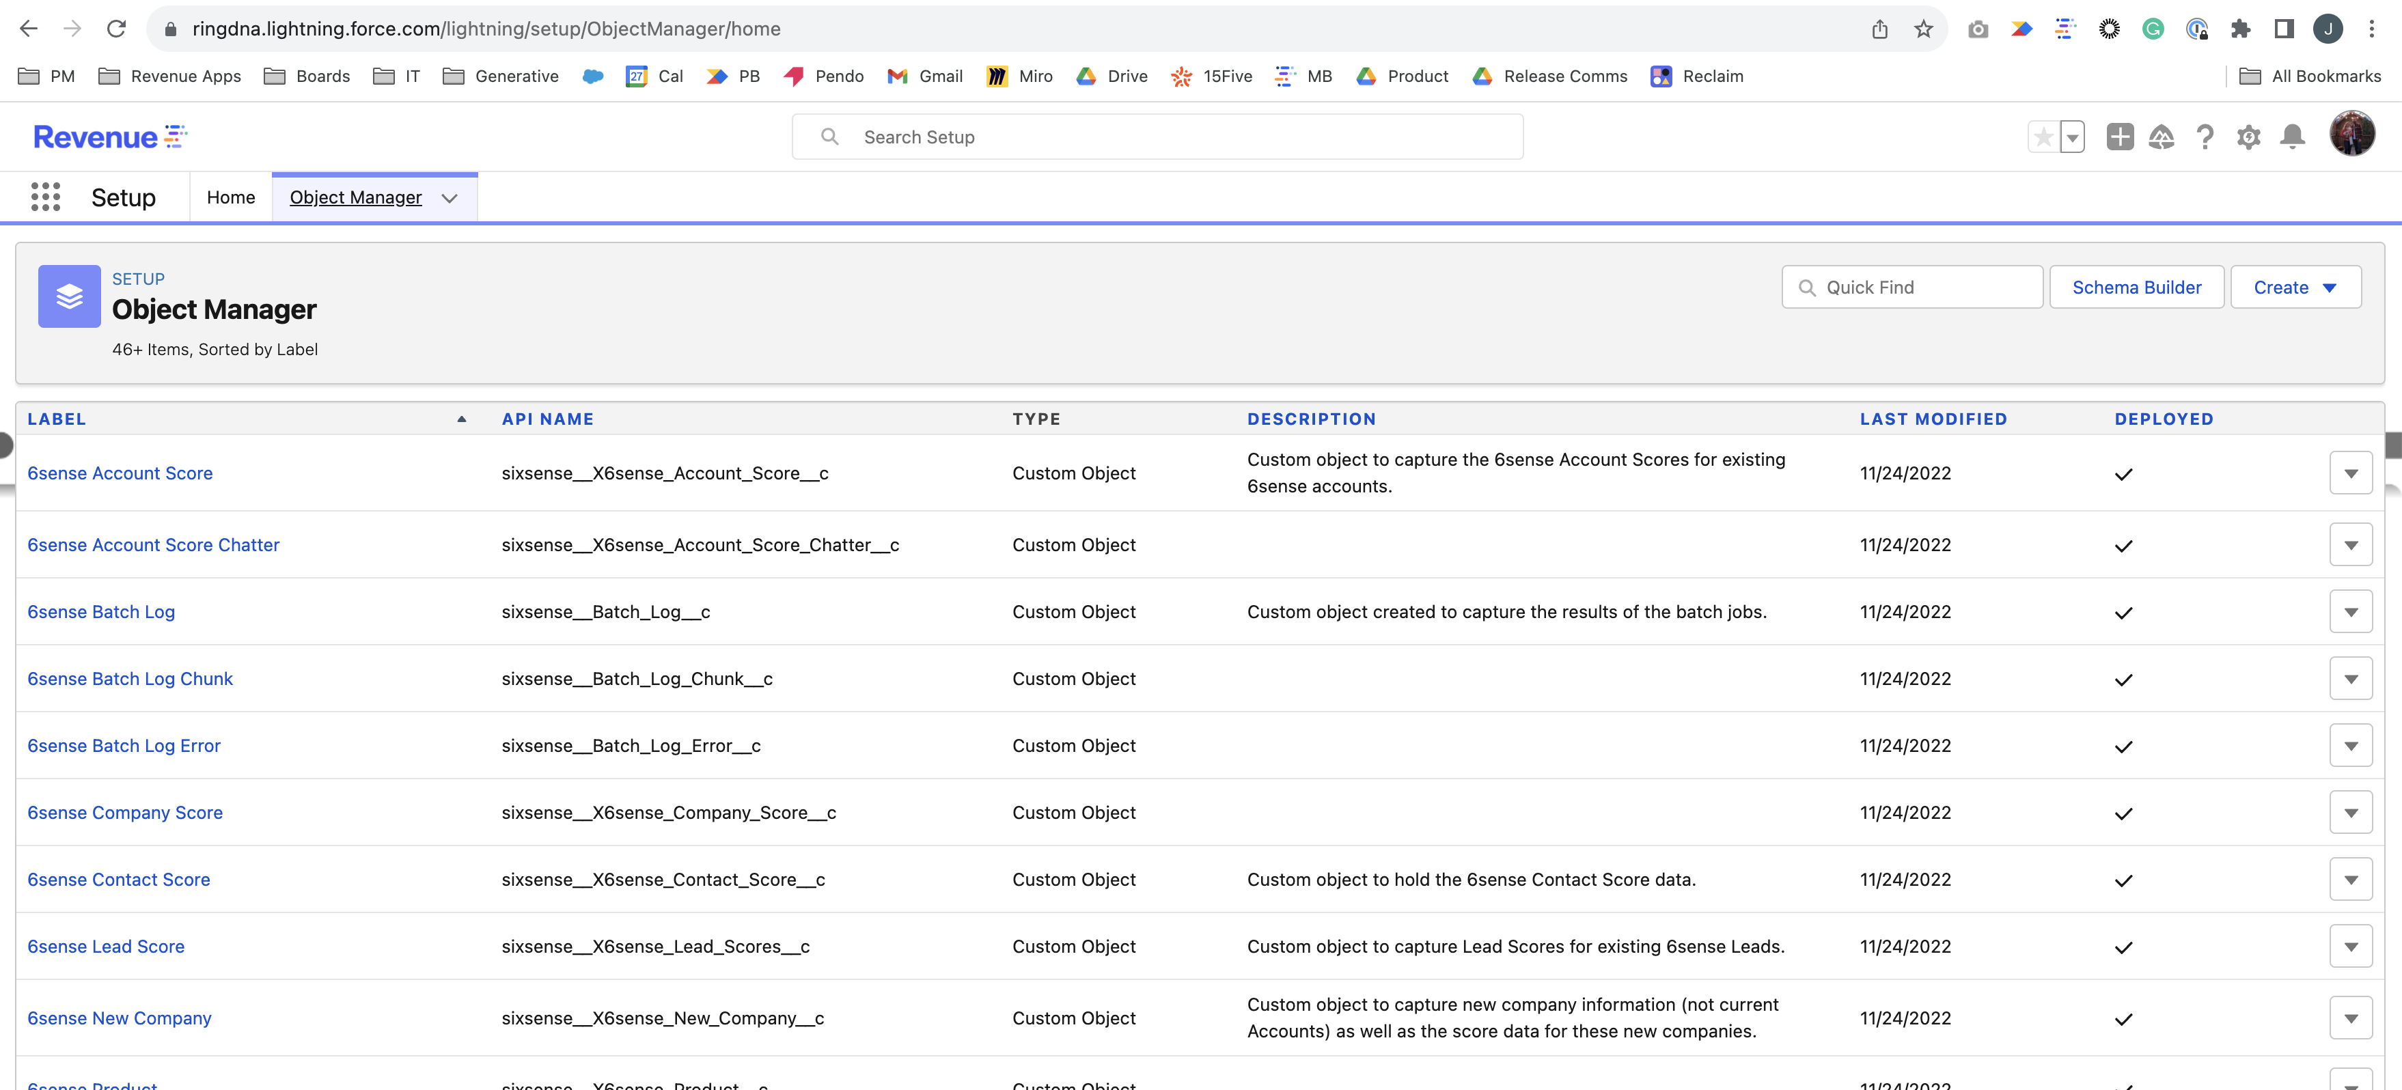The width and height of the screenshot is (2402, 1090).
Task: Open the user profile avatar
Action: (2351, 133)
